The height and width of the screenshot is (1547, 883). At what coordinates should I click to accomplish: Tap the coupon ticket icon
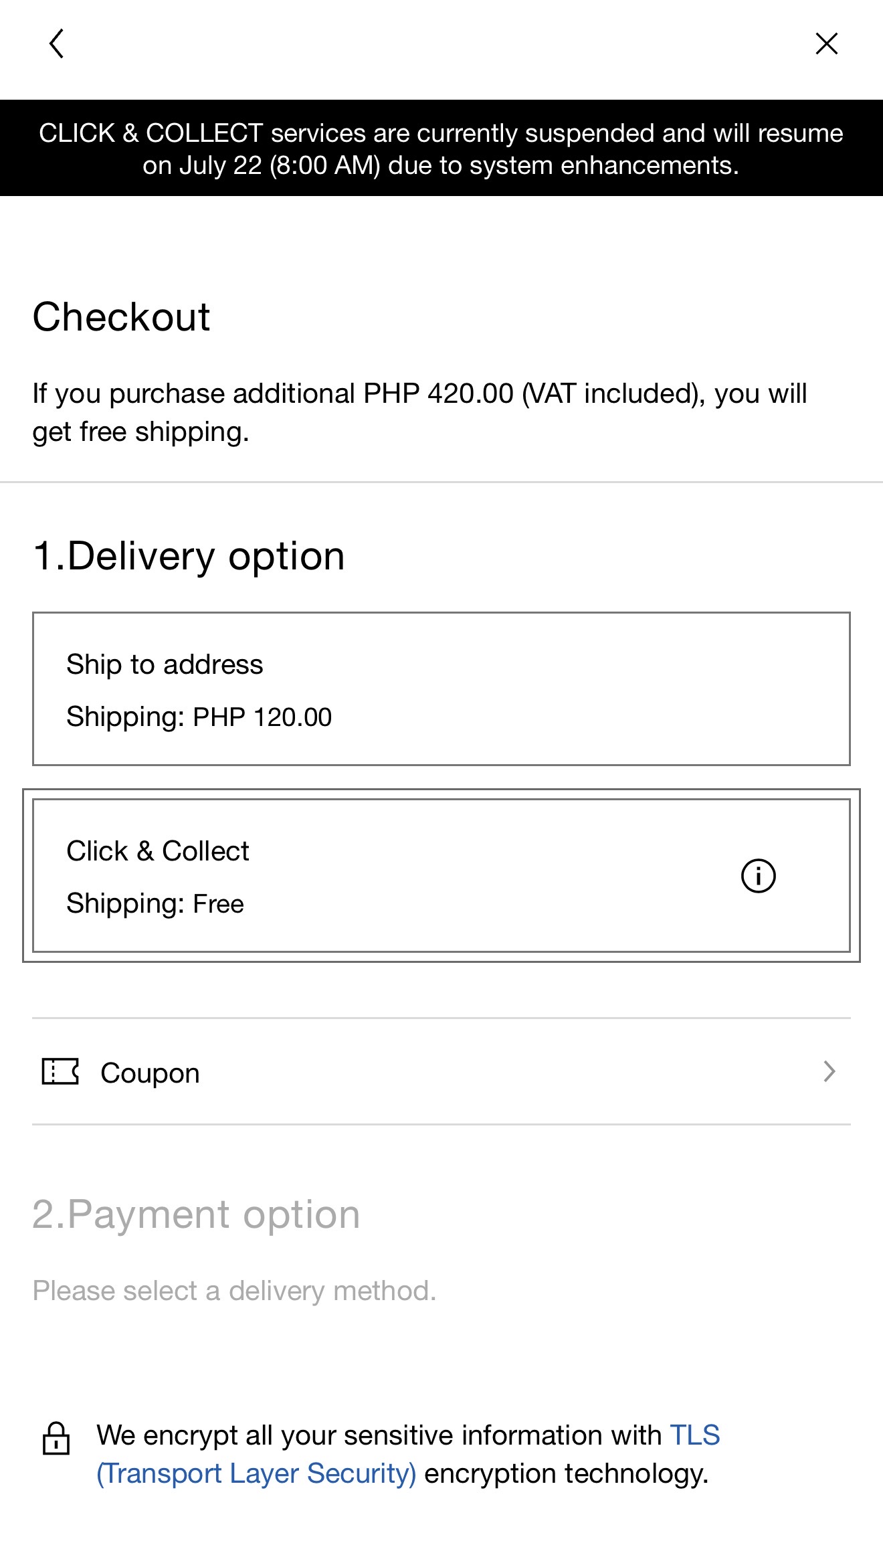point(60,1071)
